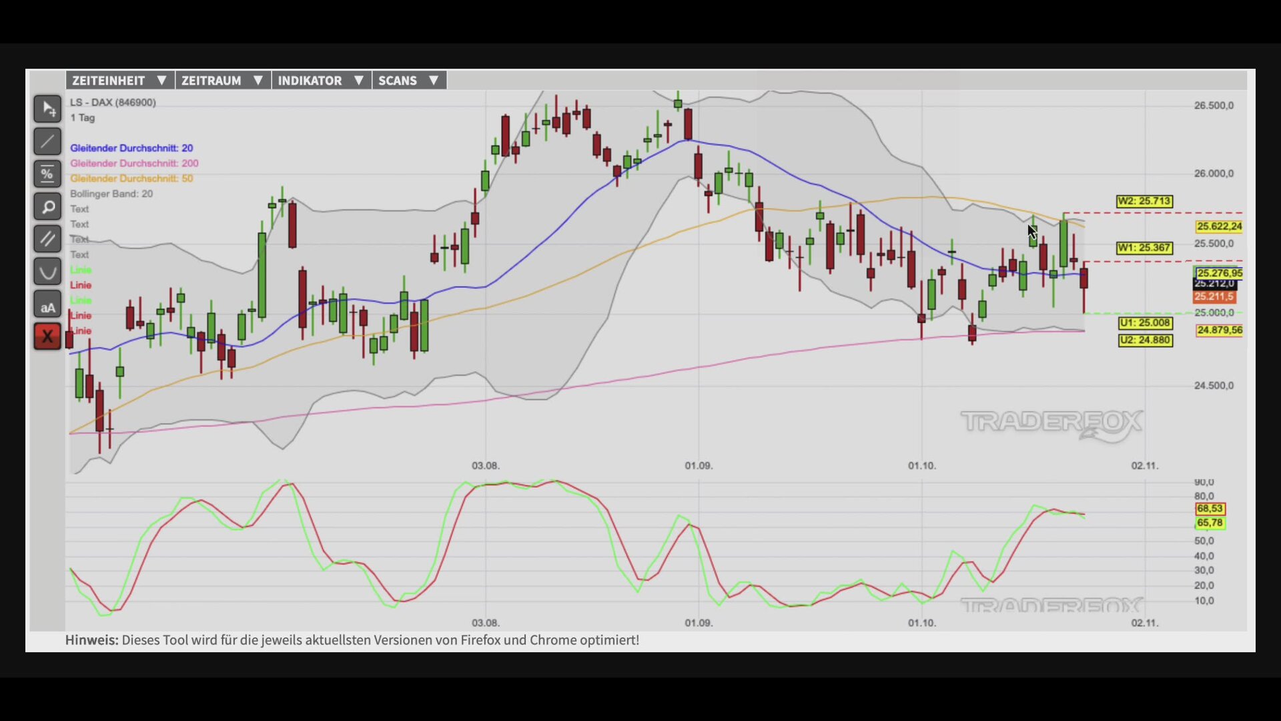Click the red X delete tool
This screenshot has height=721, width=1281.
pos(47,336)
